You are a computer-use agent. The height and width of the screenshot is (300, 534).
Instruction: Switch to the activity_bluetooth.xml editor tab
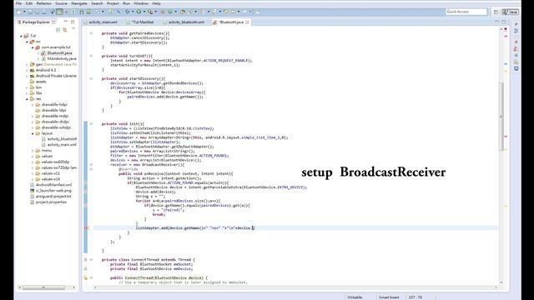pos(184,22)
